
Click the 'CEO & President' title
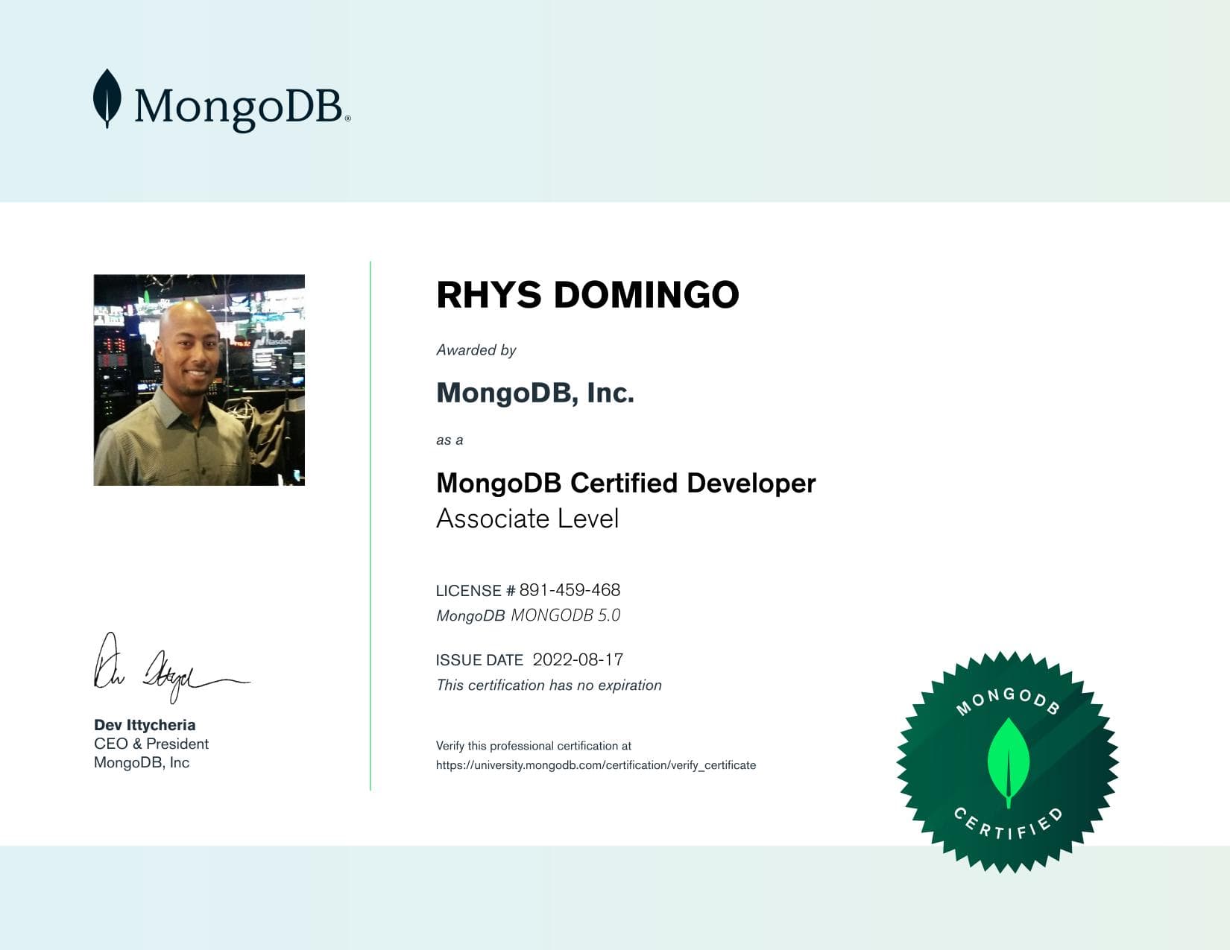[151, 744]
